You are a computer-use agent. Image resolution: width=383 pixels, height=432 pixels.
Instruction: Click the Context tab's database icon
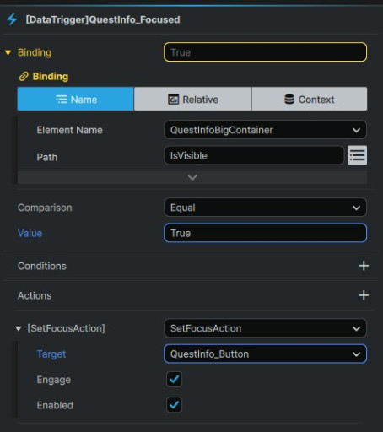(289, 100)
